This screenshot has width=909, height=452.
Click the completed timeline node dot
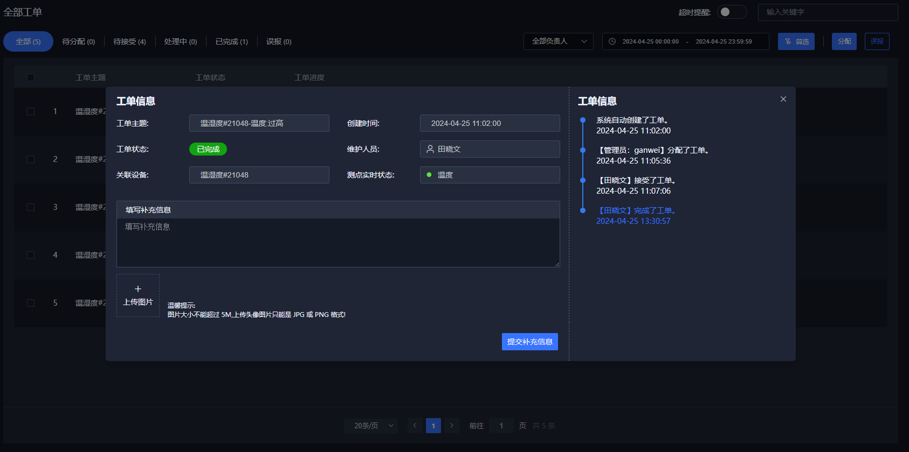[583, 210]
